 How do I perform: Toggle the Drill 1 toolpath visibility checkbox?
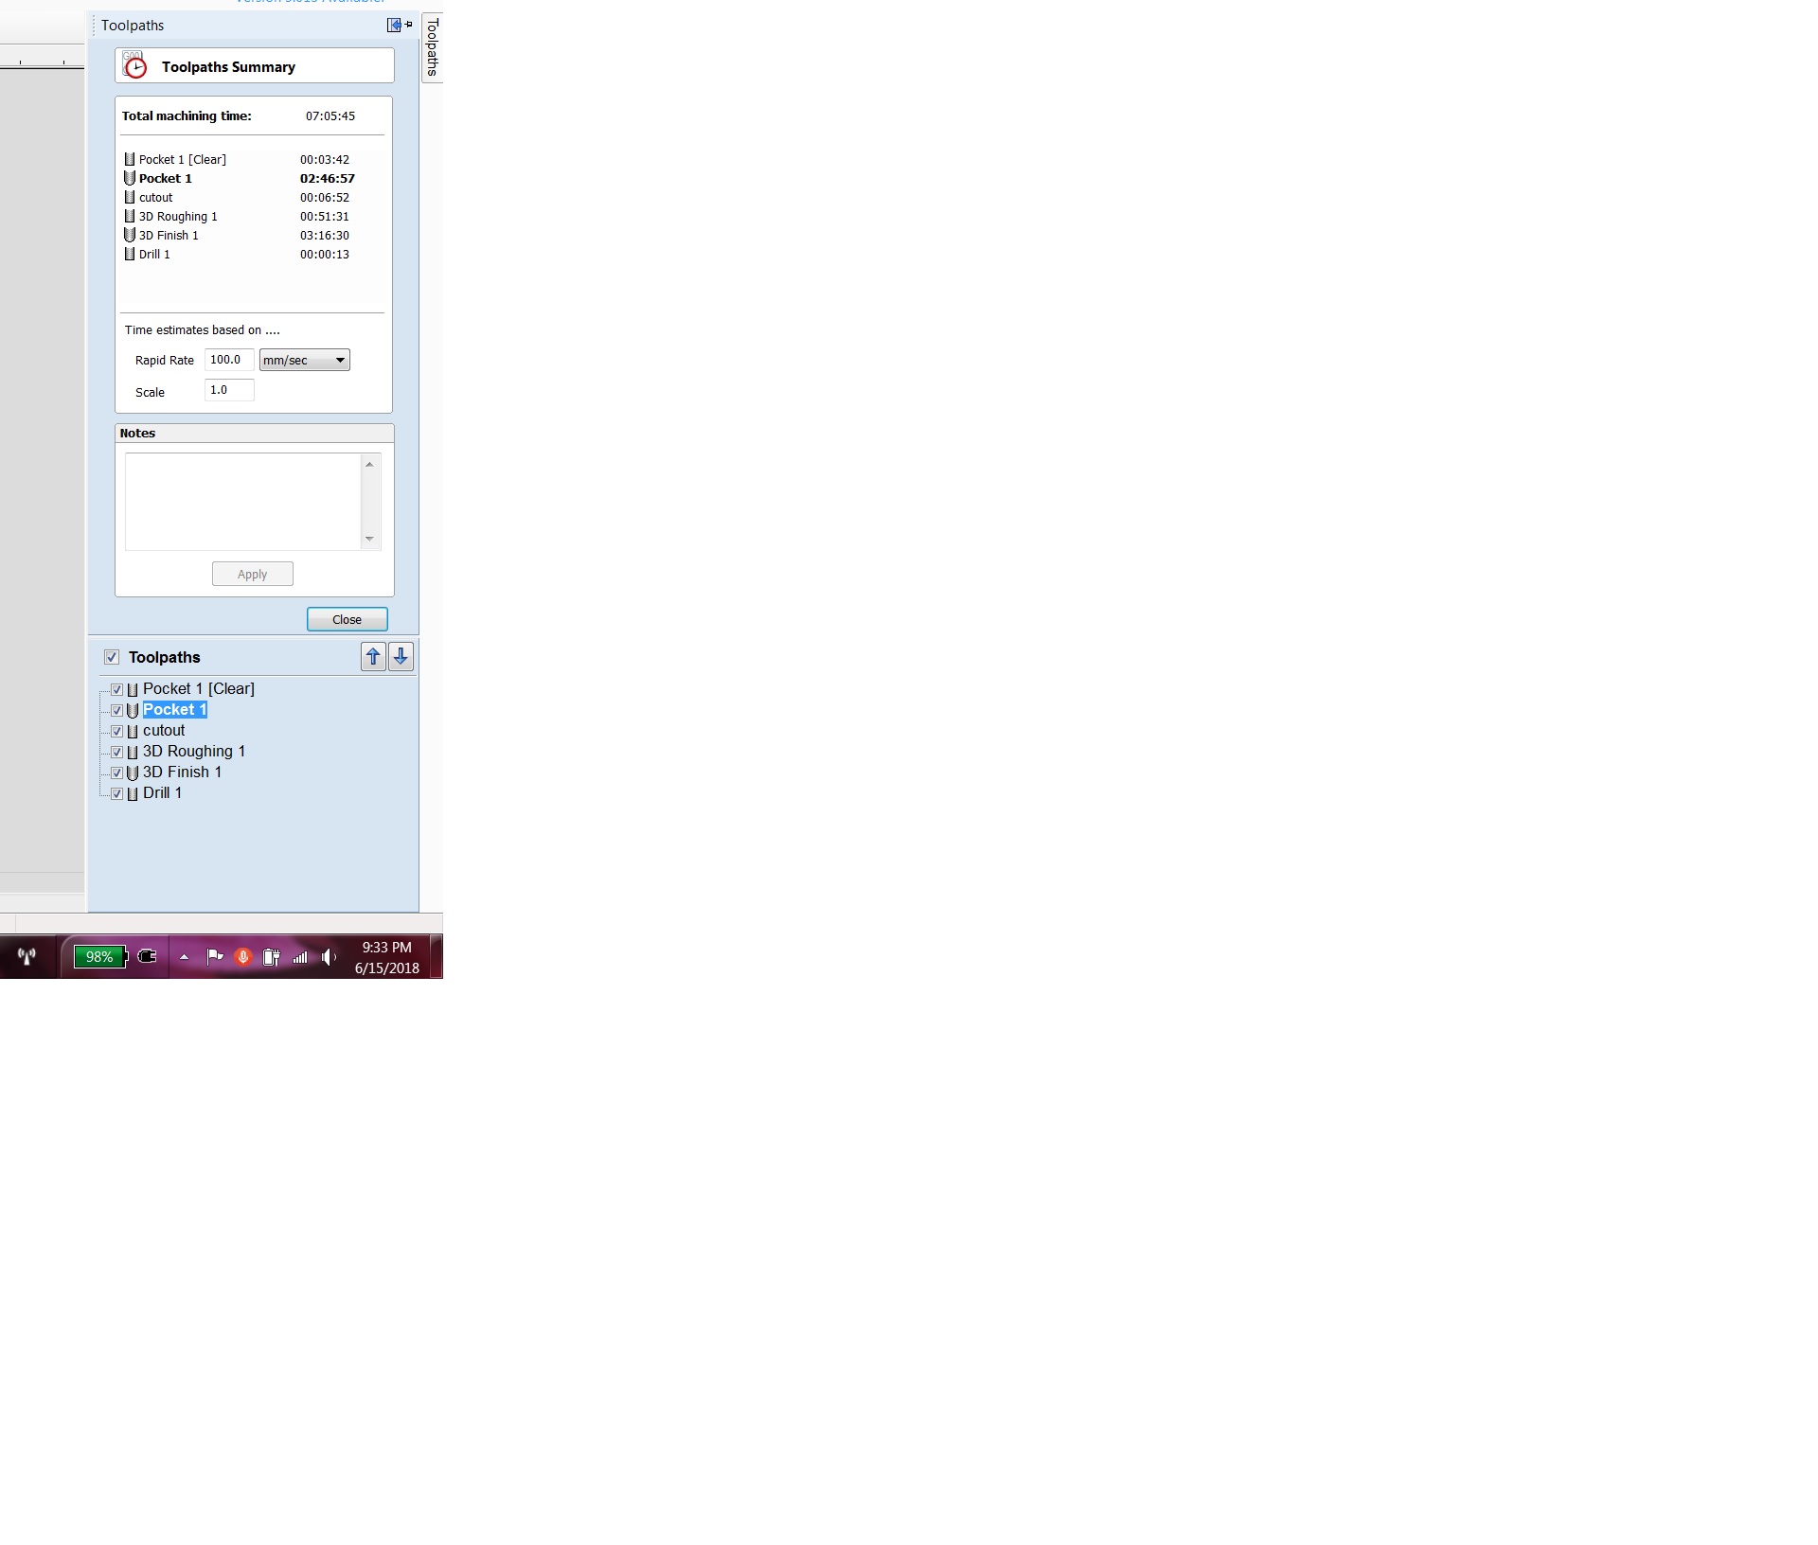click(x=116, y=794)
